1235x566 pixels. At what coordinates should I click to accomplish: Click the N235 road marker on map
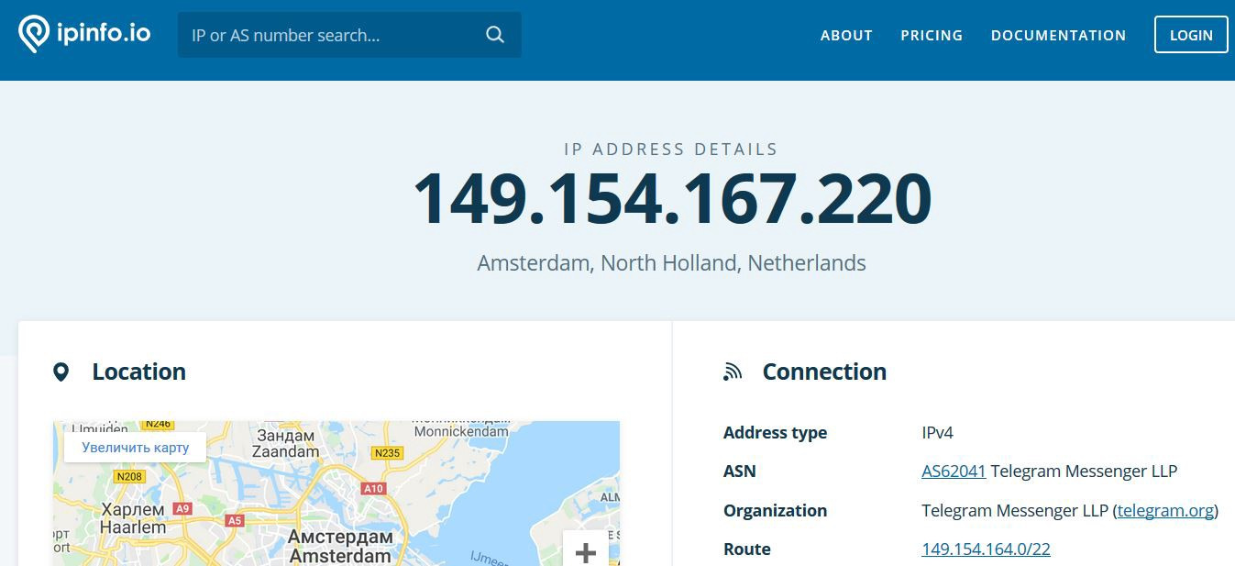tap(389, 453)
